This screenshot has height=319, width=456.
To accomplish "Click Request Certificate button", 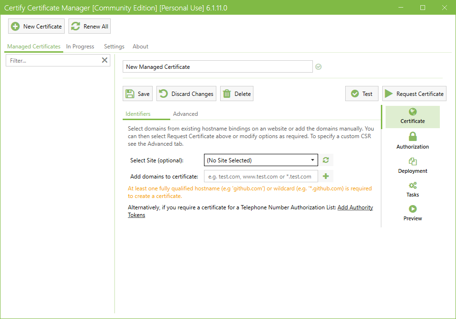I will tap(414, 94).
